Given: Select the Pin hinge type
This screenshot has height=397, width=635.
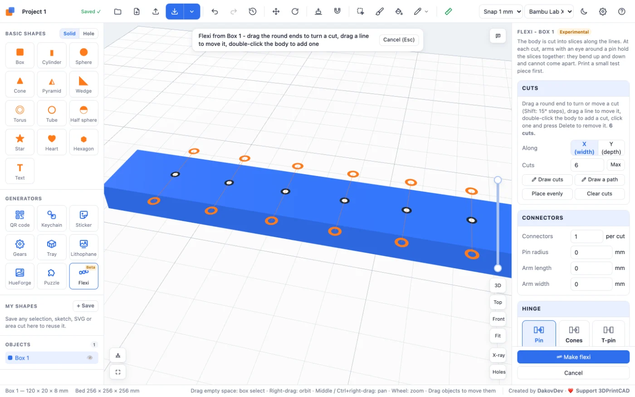Looking at the screenshot, I should [x=539, y=333].
